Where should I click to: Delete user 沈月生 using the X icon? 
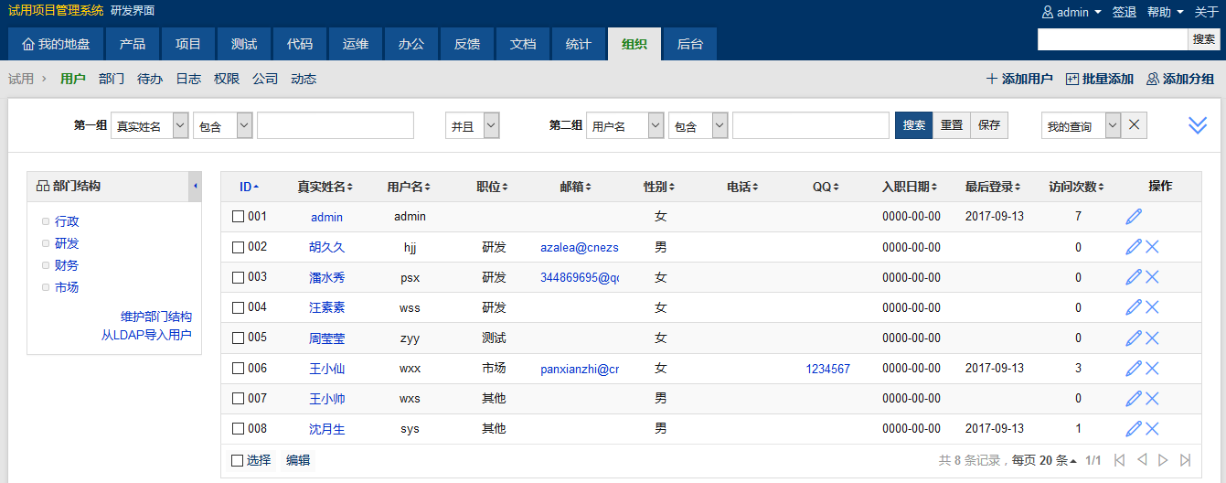click(x=1152, y=429)
